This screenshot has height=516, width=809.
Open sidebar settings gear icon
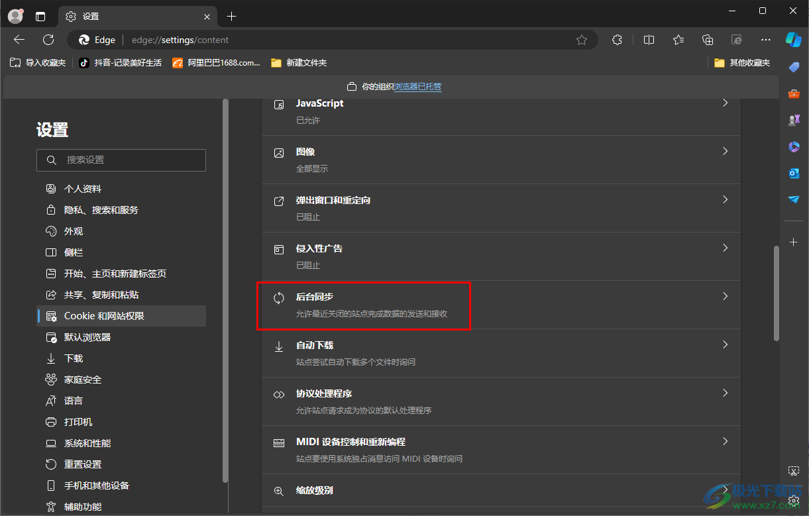click(794, 501)
